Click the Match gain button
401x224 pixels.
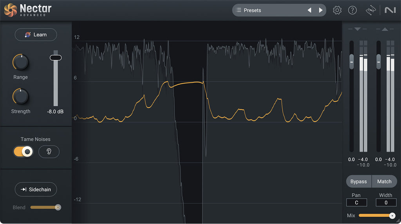coord(385,182)
